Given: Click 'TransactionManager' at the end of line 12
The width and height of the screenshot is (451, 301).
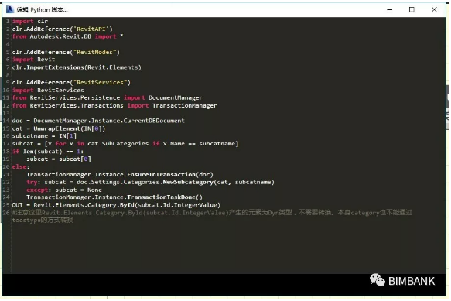Looking at the screenshot, I should 185,105.
